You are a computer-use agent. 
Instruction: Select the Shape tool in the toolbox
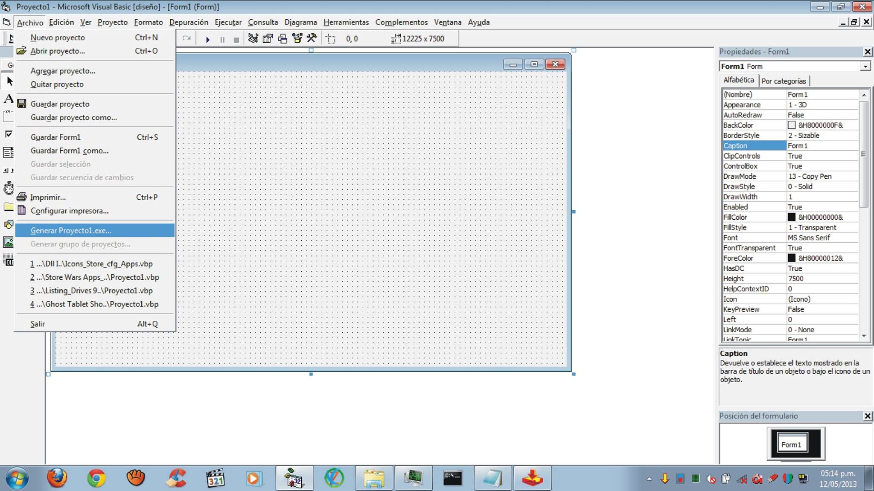pos(9,224)
